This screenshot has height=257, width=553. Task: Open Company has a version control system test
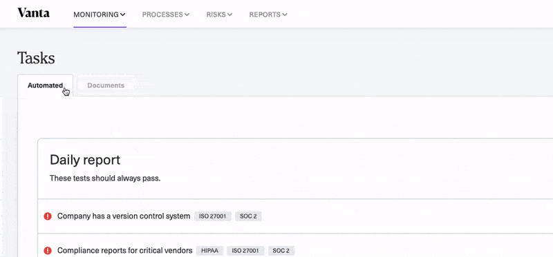pyautogui.click(x=124, y=216)
